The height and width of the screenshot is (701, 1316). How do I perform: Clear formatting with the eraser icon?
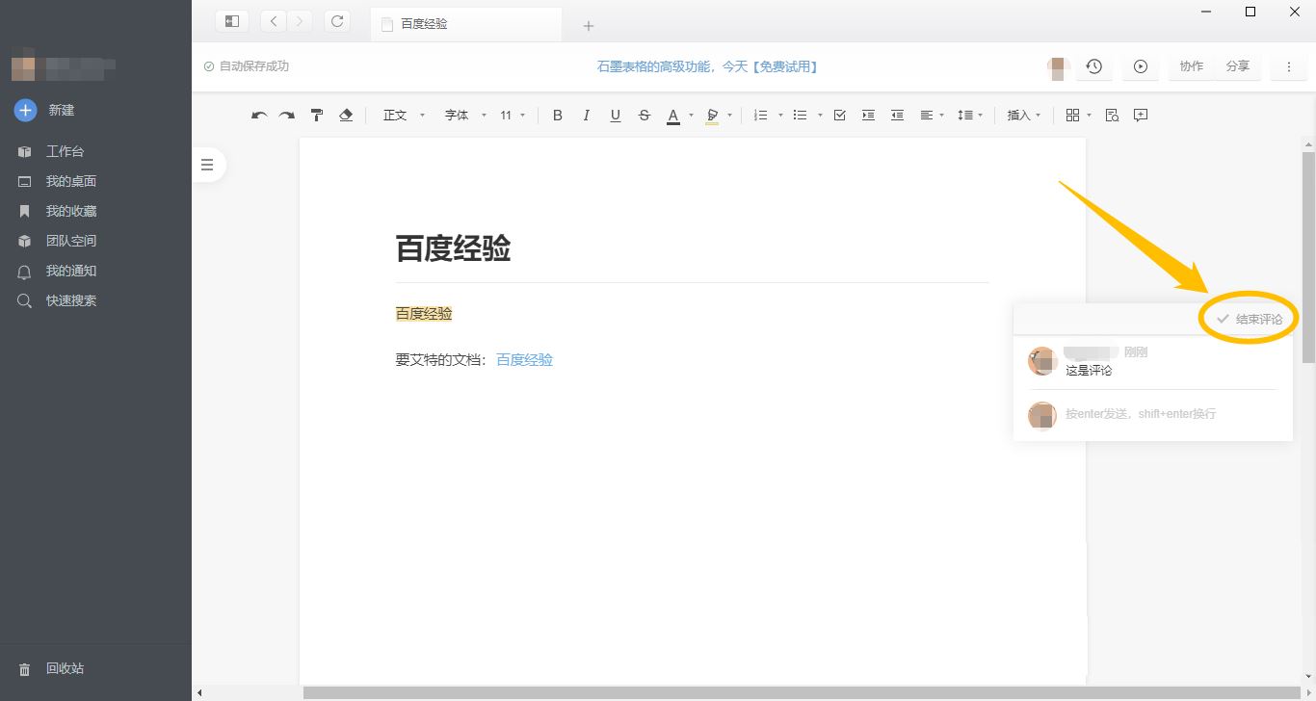tap(347, 116)
